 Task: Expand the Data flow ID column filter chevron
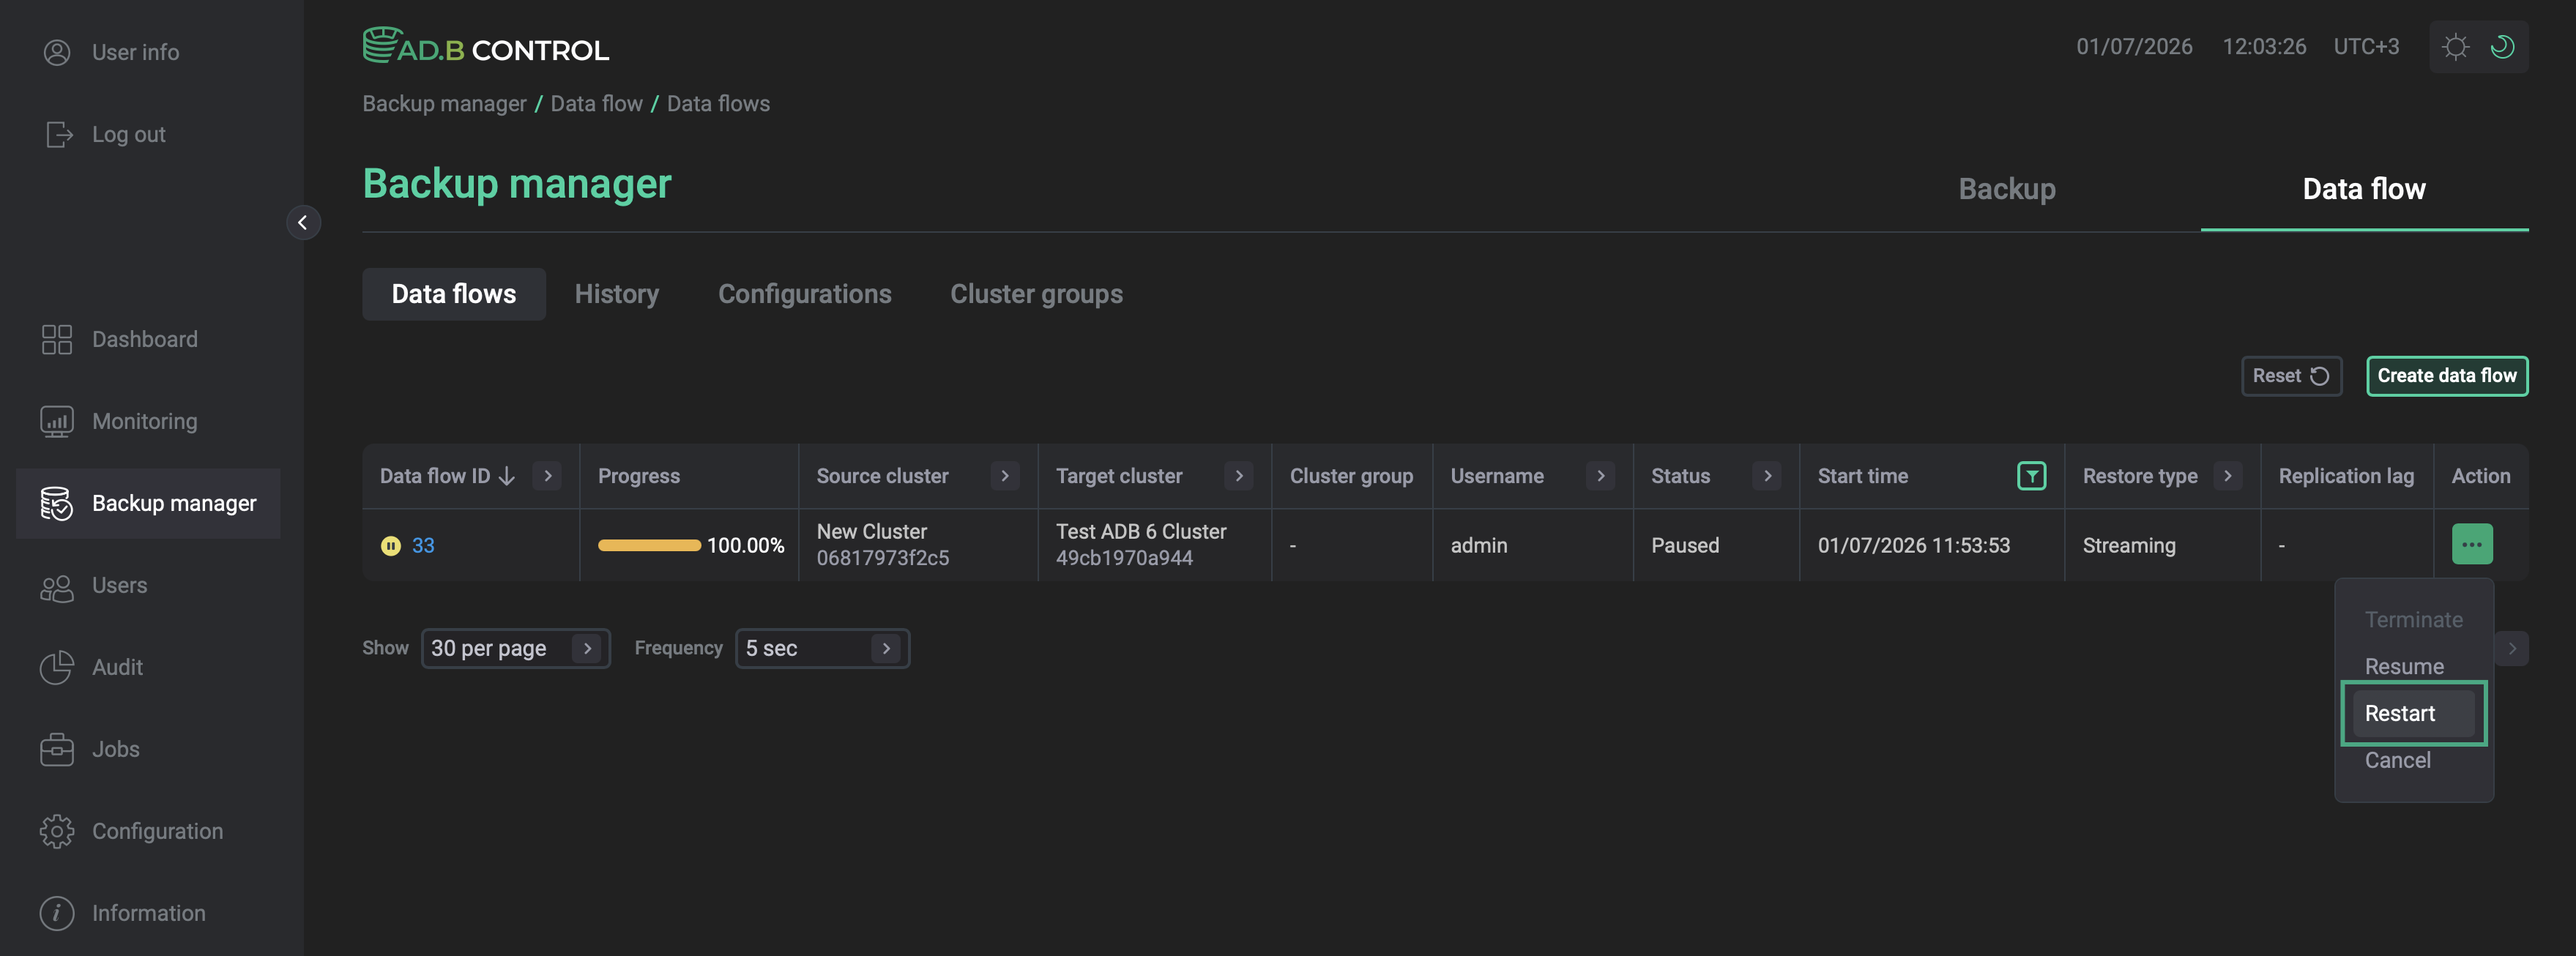(548, 476)
